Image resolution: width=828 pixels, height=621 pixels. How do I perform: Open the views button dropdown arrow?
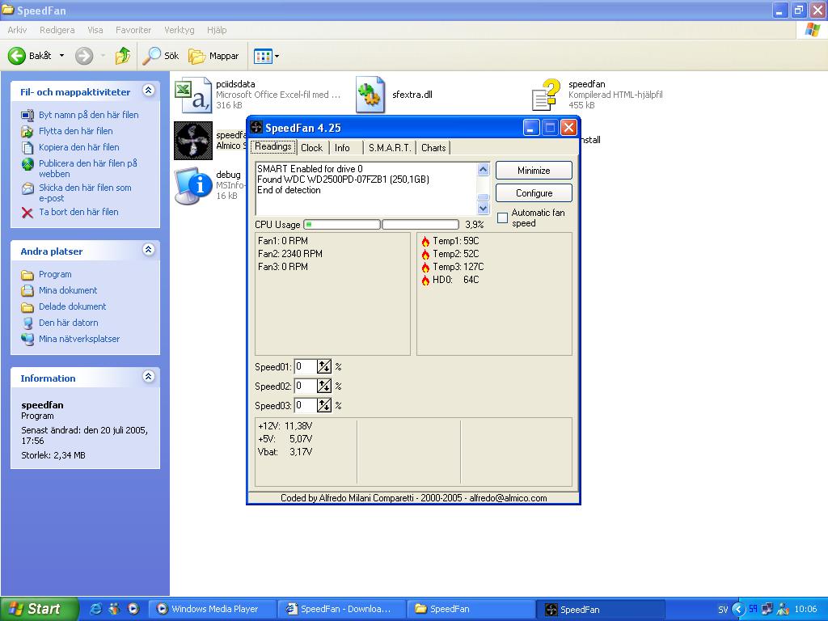pos(277,56)
